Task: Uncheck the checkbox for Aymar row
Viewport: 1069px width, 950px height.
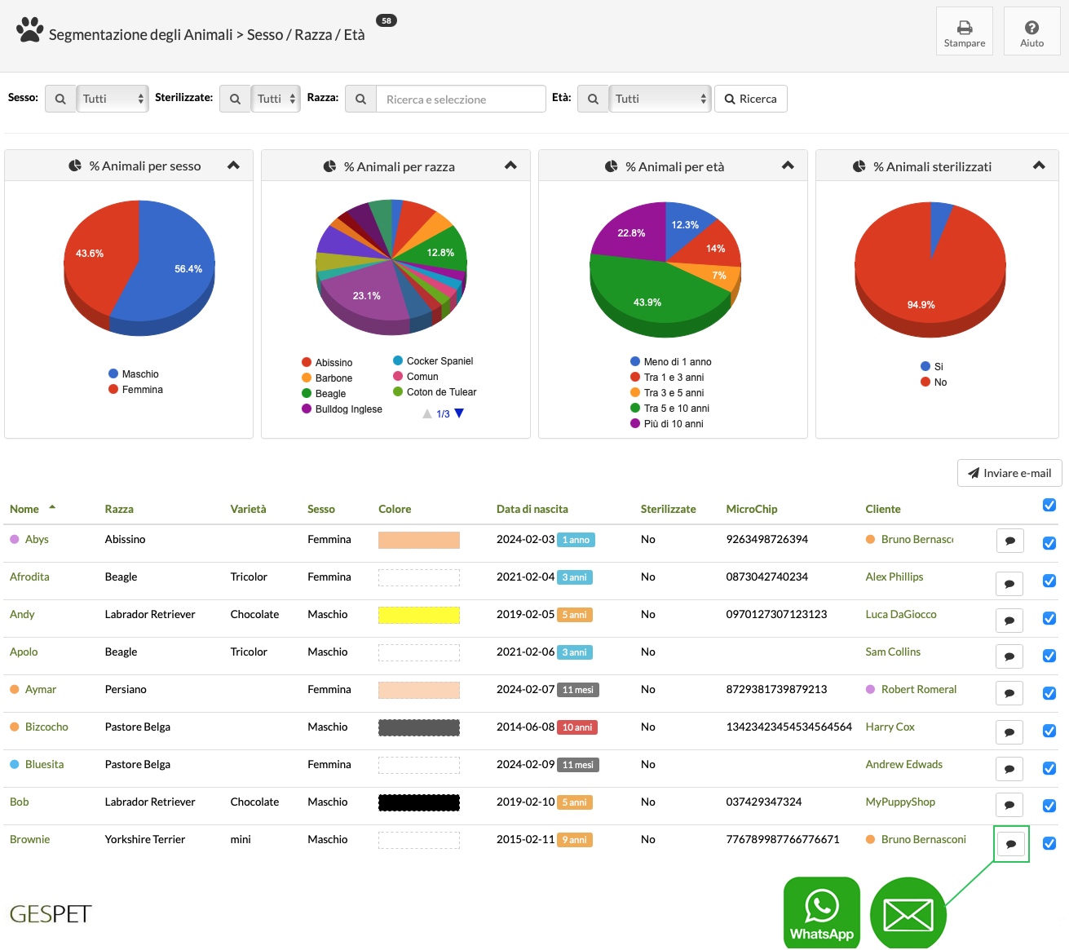Action: point(1049,693)
